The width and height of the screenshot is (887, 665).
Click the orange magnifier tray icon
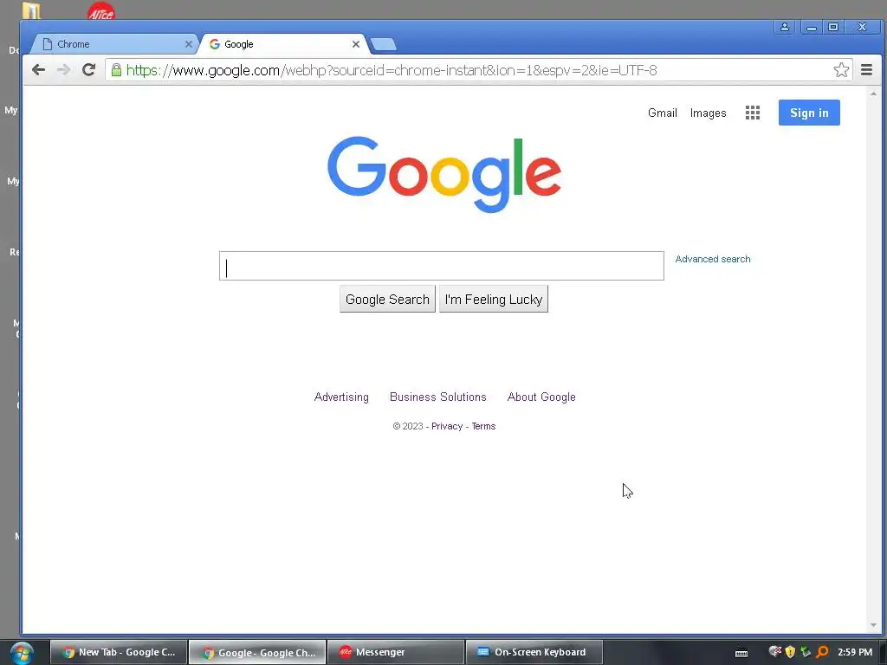pyautogui.click(x=823, y=653)
